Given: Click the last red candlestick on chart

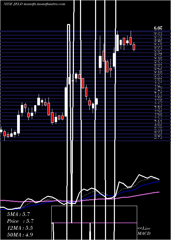Looking at the screenshot, I should (x=134, y=47).
